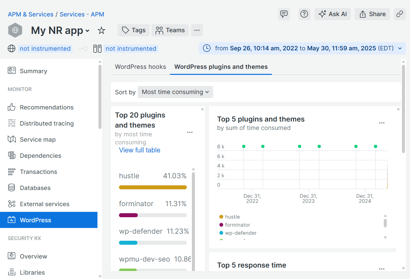
Task: Click the View full table link
Action: point(139,150)
